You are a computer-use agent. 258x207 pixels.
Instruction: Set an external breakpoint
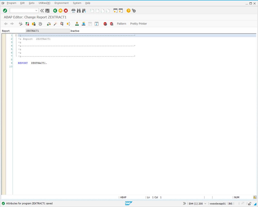pos(112,24)
